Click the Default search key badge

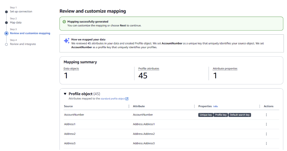[240, 115]
